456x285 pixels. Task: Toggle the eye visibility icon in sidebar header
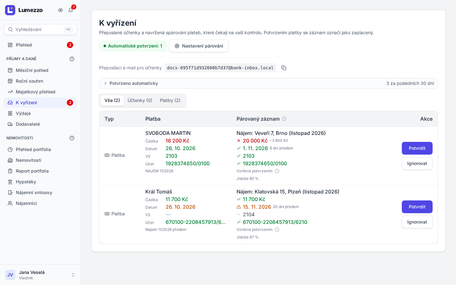[60, 10]
